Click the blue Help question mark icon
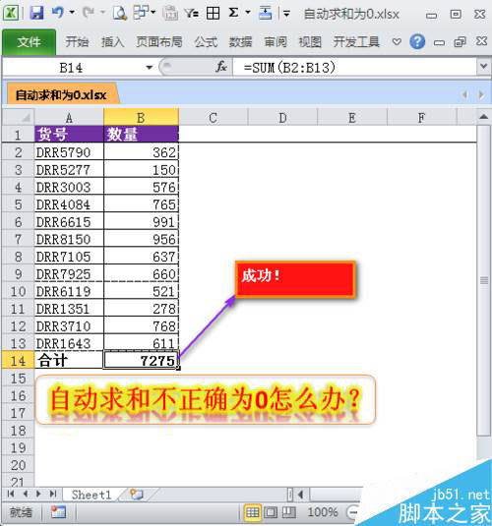The width and height of the screenshot is (492, 526). click(x=417, y=41)
